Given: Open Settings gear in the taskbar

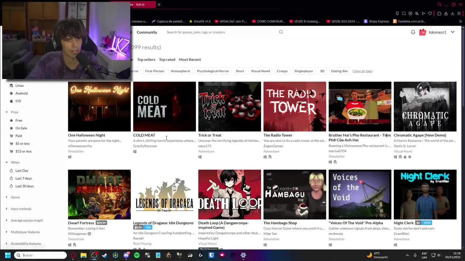Looking at the screenshot, I should pyautogui.click(x=243, y=255).
